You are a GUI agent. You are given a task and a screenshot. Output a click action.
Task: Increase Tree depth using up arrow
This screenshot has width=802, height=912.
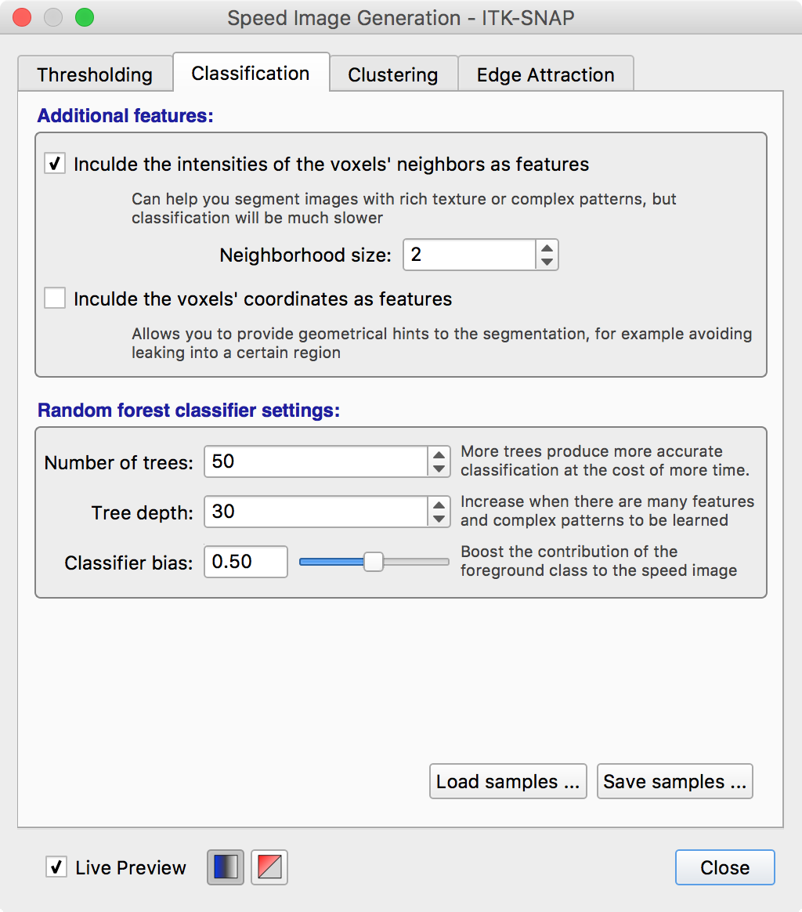pos(439,505)
